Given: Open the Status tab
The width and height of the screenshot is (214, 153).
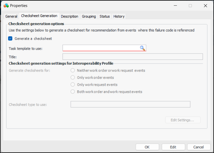Looking at the screenshot, I should click(x=105, y=16).
